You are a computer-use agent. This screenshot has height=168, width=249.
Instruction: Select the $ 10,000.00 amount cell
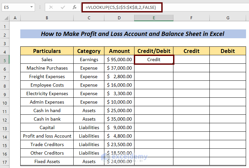click(x=119, y=102)
